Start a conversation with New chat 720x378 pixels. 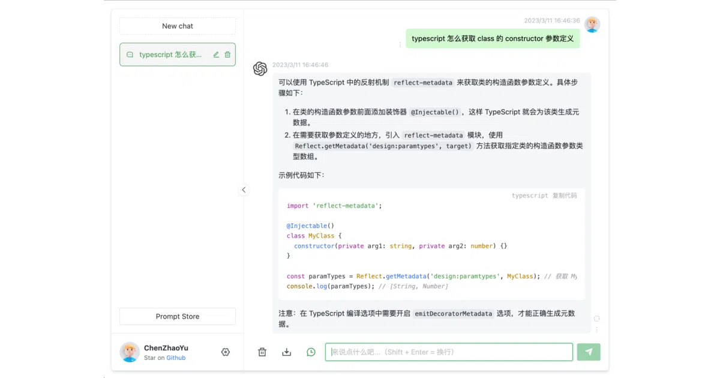pyautogui.click(x=178, y=26)
